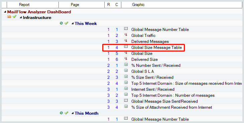This screenshot has height=123, width=244.
Task: Click the gauge icon for Delivered Messages
Action: pyautogui.click(x=126, y=41)
